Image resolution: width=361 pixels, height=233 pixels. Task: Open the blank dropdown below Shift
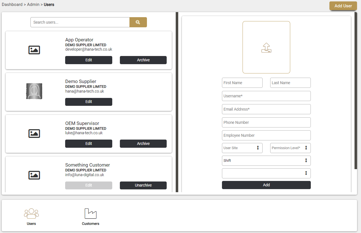click(x=266, y=173)
